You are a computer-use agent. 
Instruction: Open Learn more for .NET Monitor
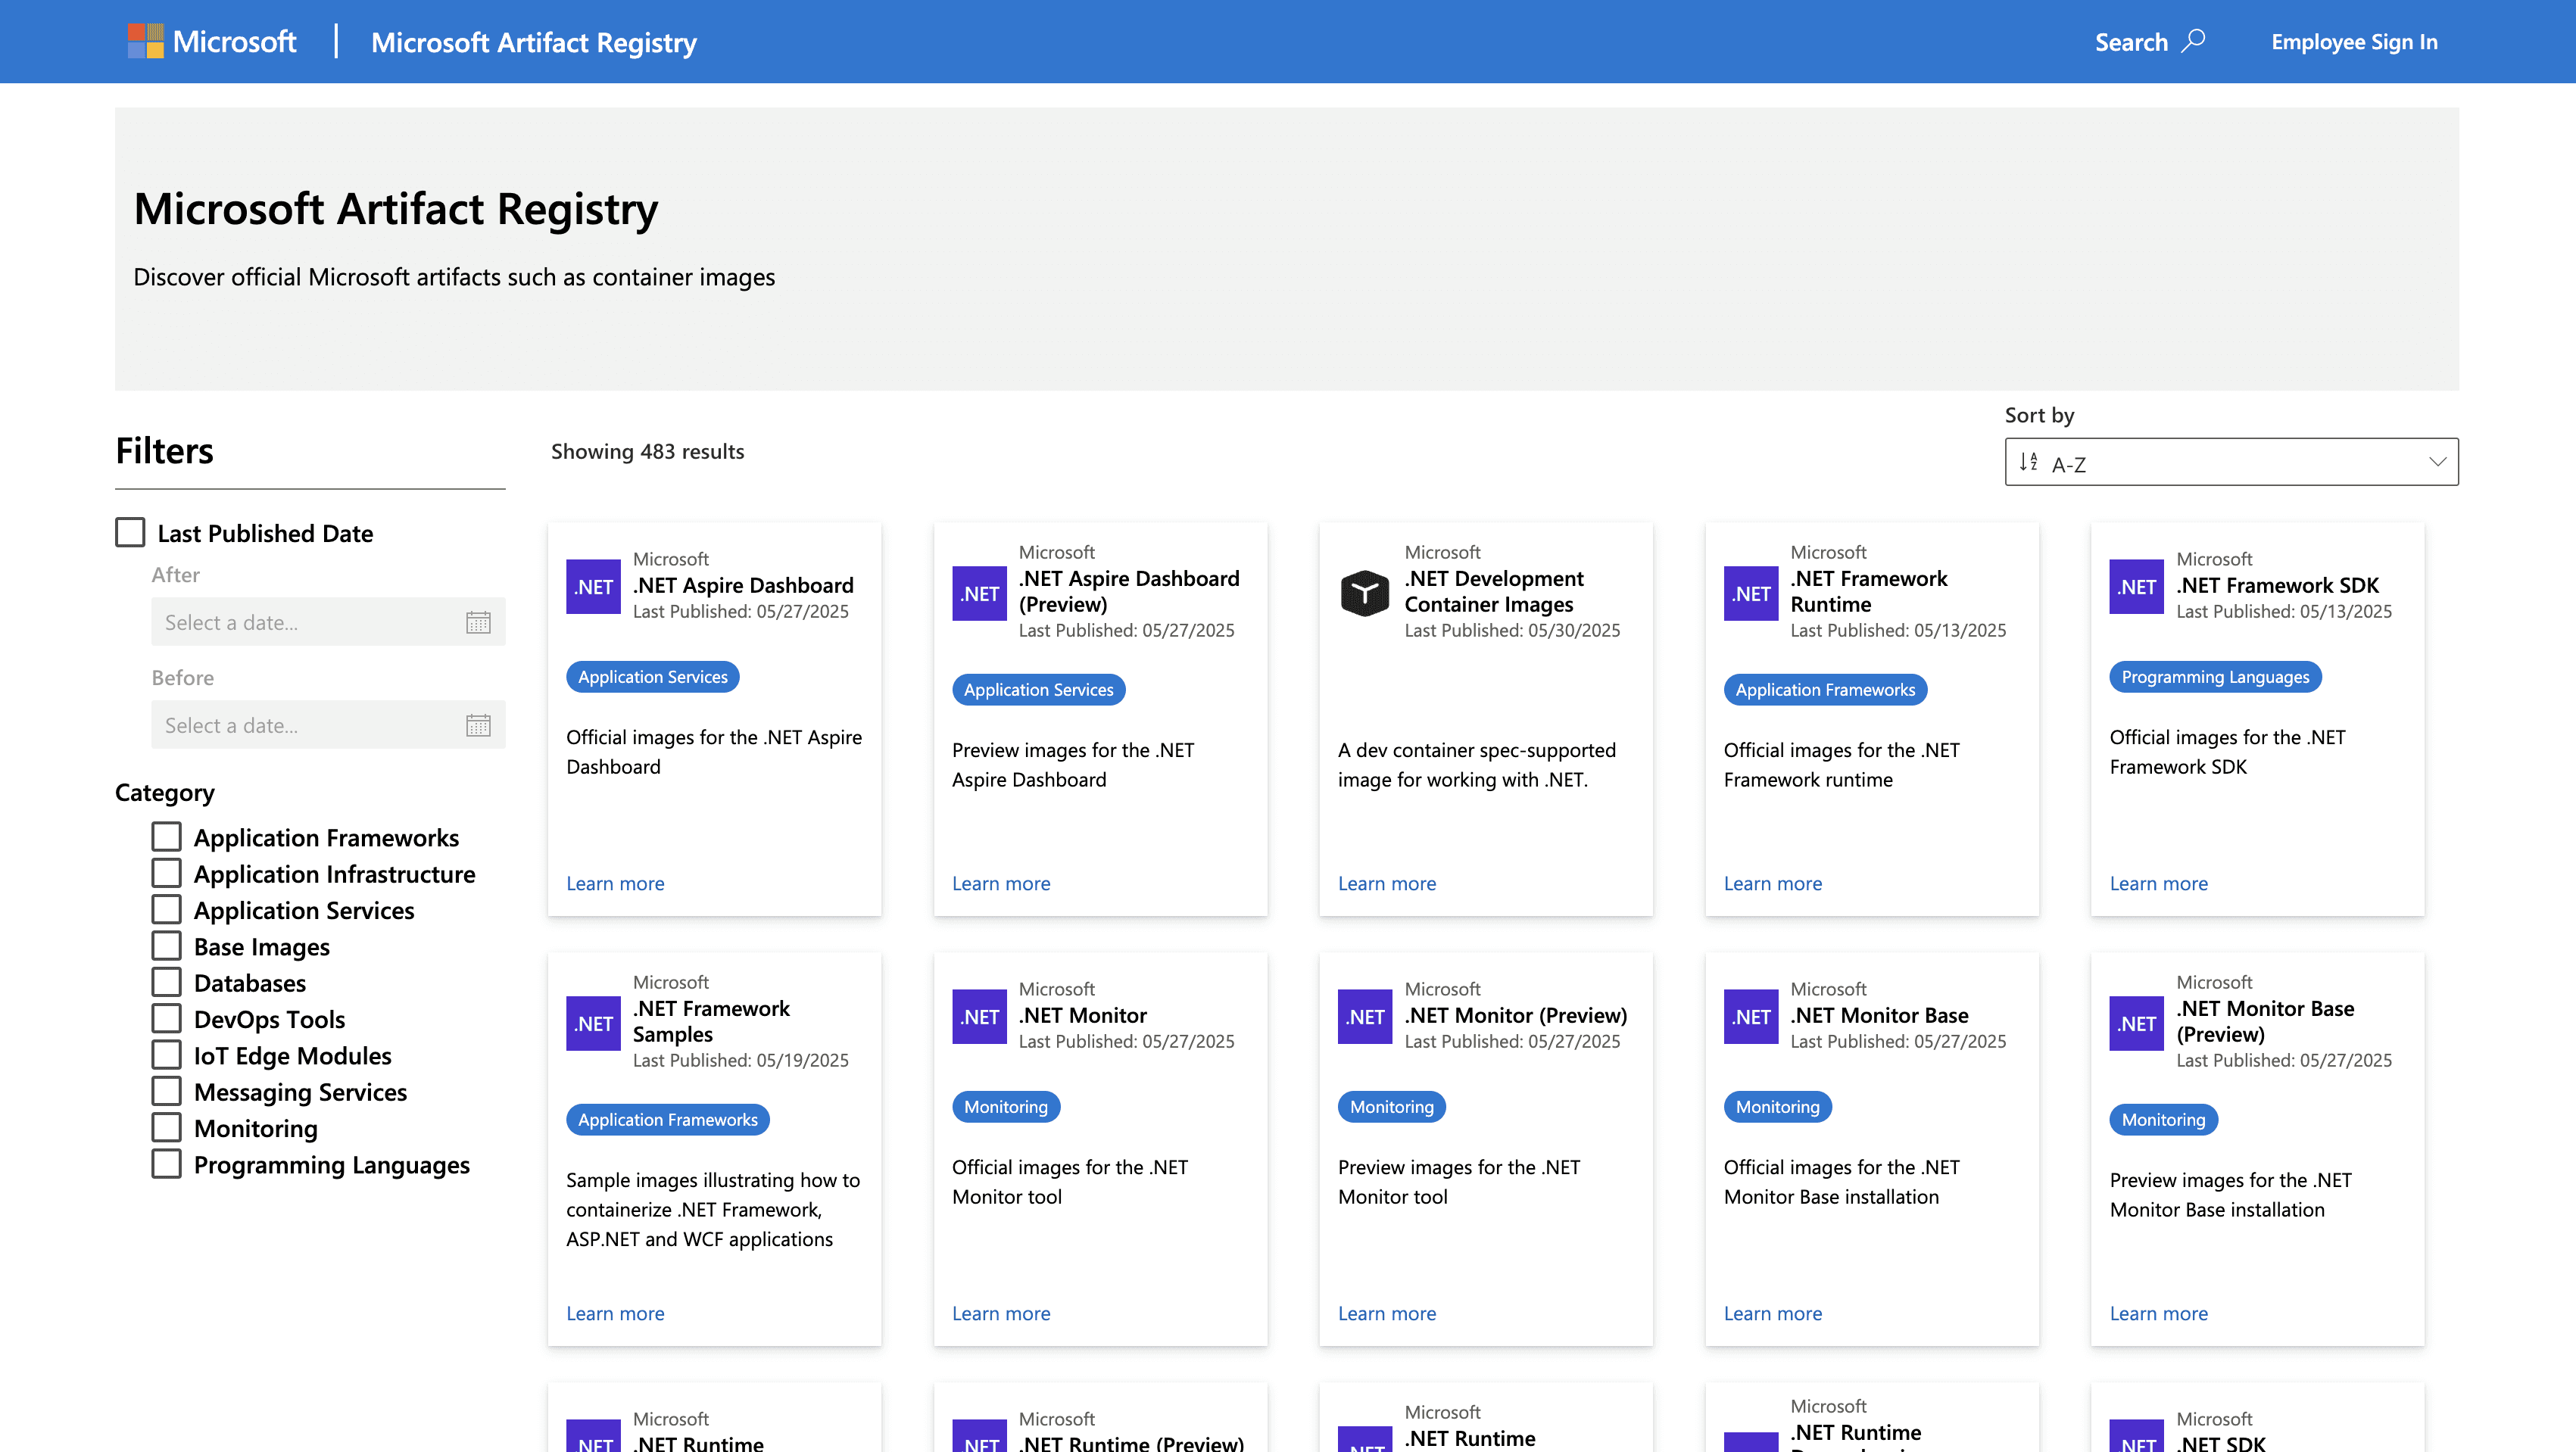pyautogui.click(x=1001, y=1313)
